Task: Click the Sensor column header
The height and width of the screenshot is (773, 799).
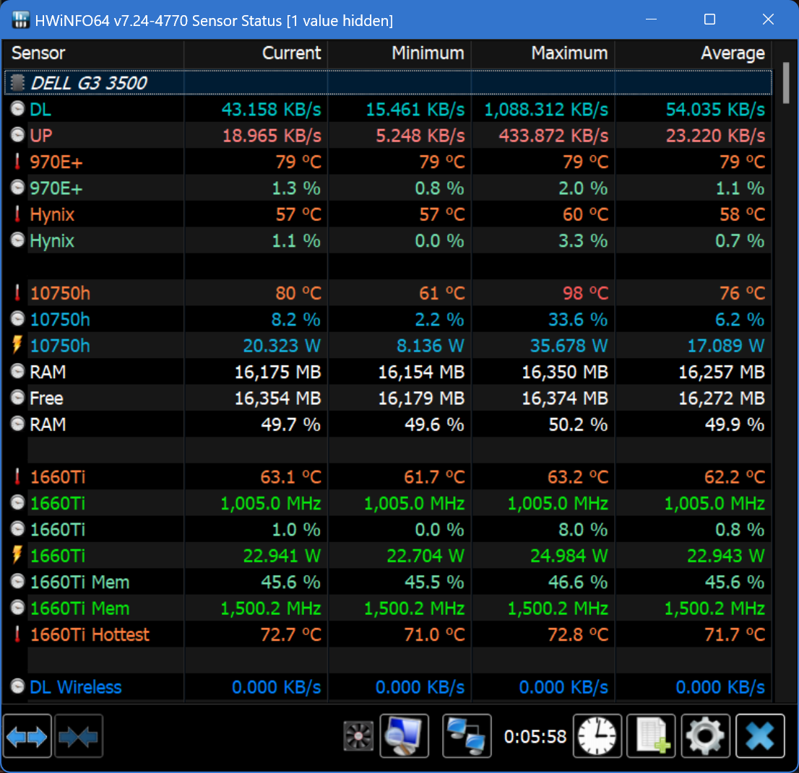Action: pos(94,53)
